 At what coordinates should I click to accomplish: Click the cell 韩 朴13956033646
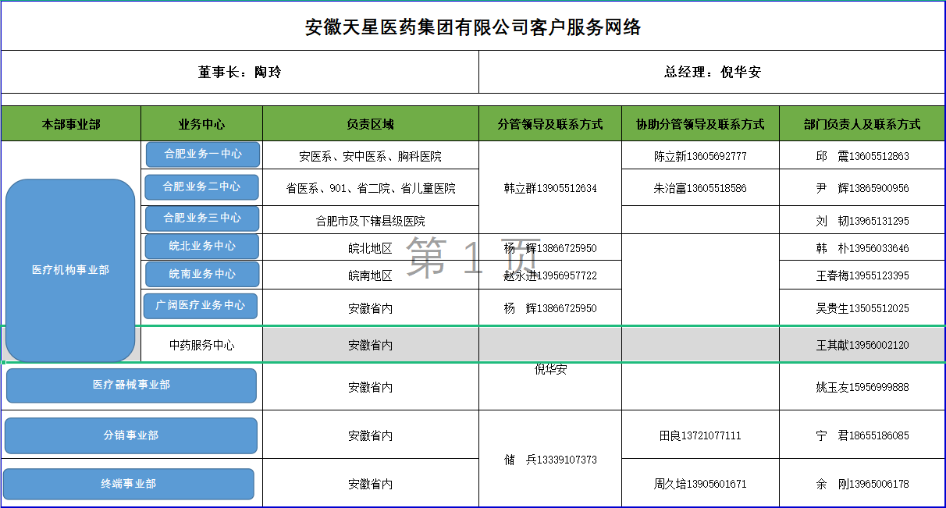click(x=862, y=248)
